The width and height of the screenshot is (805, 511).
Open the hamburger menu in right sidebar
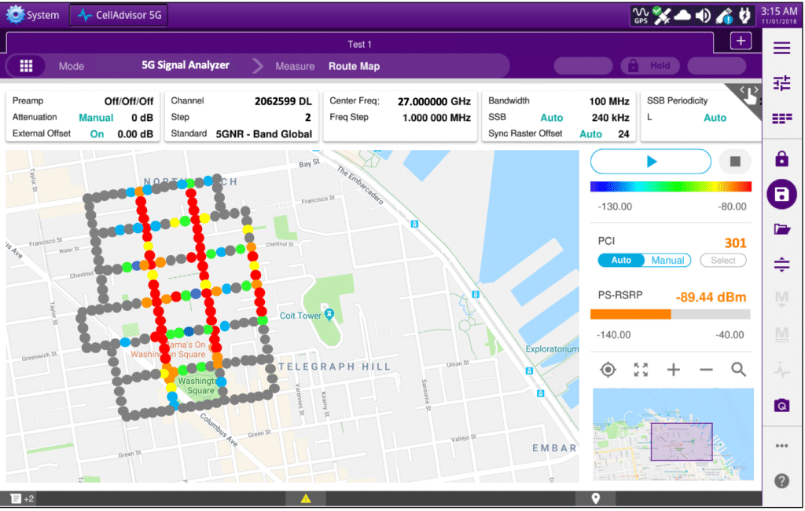781,49
